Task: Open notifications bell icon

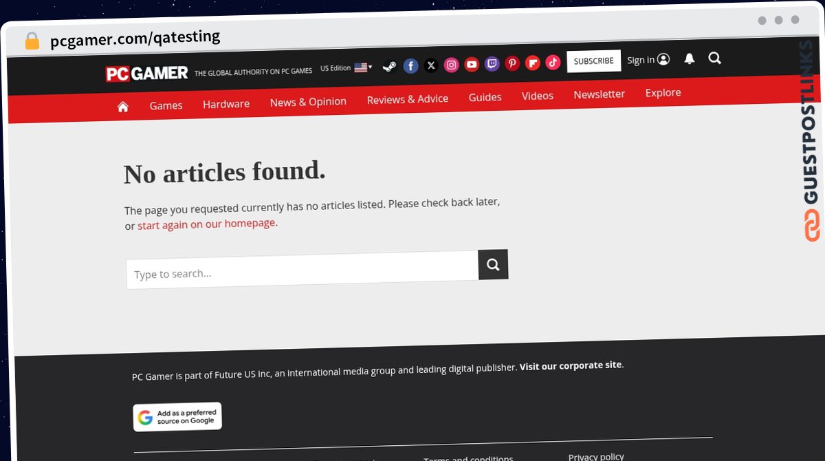Action: [x=689, y=59]
